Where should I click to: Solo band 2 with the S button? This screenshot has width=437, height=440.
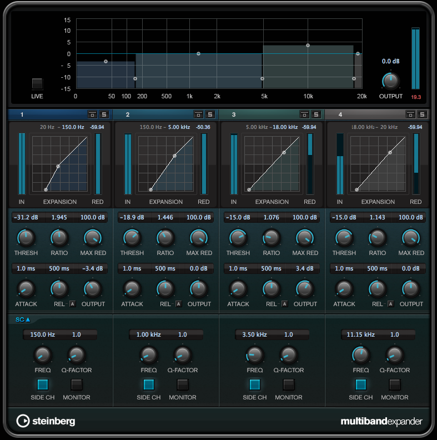point(210,114)
